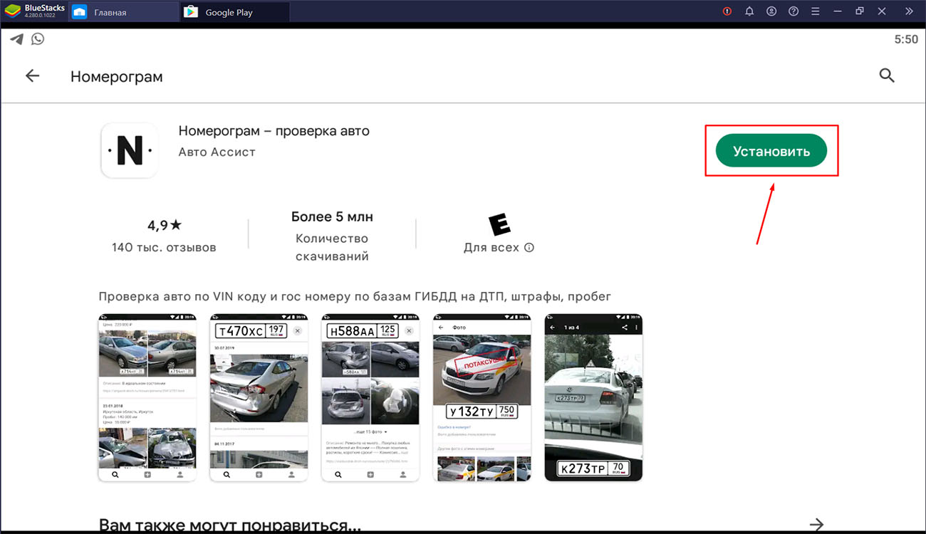Open Telegram notification icon in status bar
Image resolution: width=926 pixels, height=534 pixels.
tap(16, 39)
